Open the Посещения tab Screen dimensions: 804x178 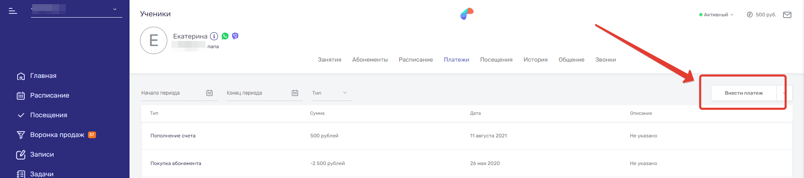coord(496,60)
